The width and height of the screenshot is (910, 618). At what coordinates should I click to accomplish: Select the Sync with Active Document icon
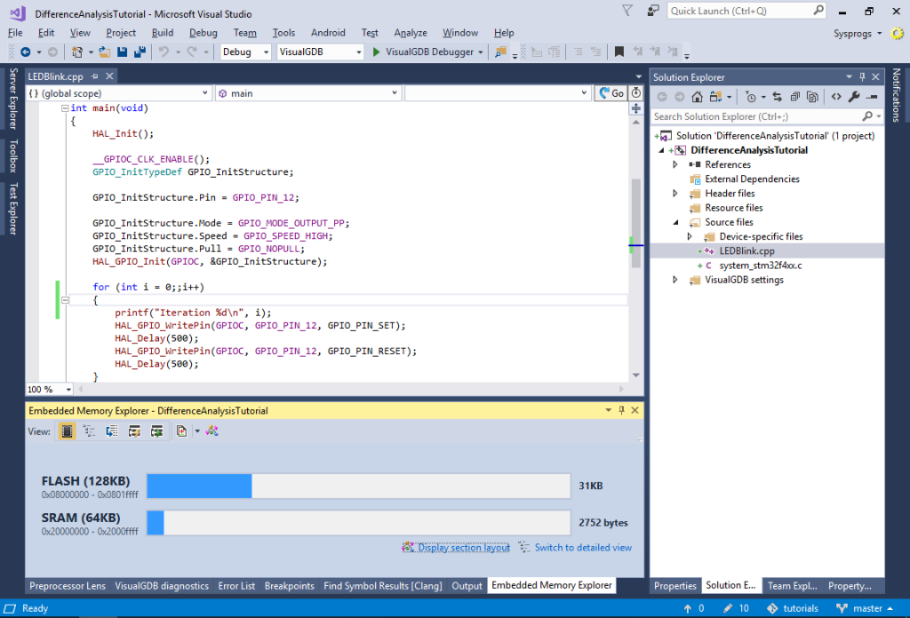778,96
